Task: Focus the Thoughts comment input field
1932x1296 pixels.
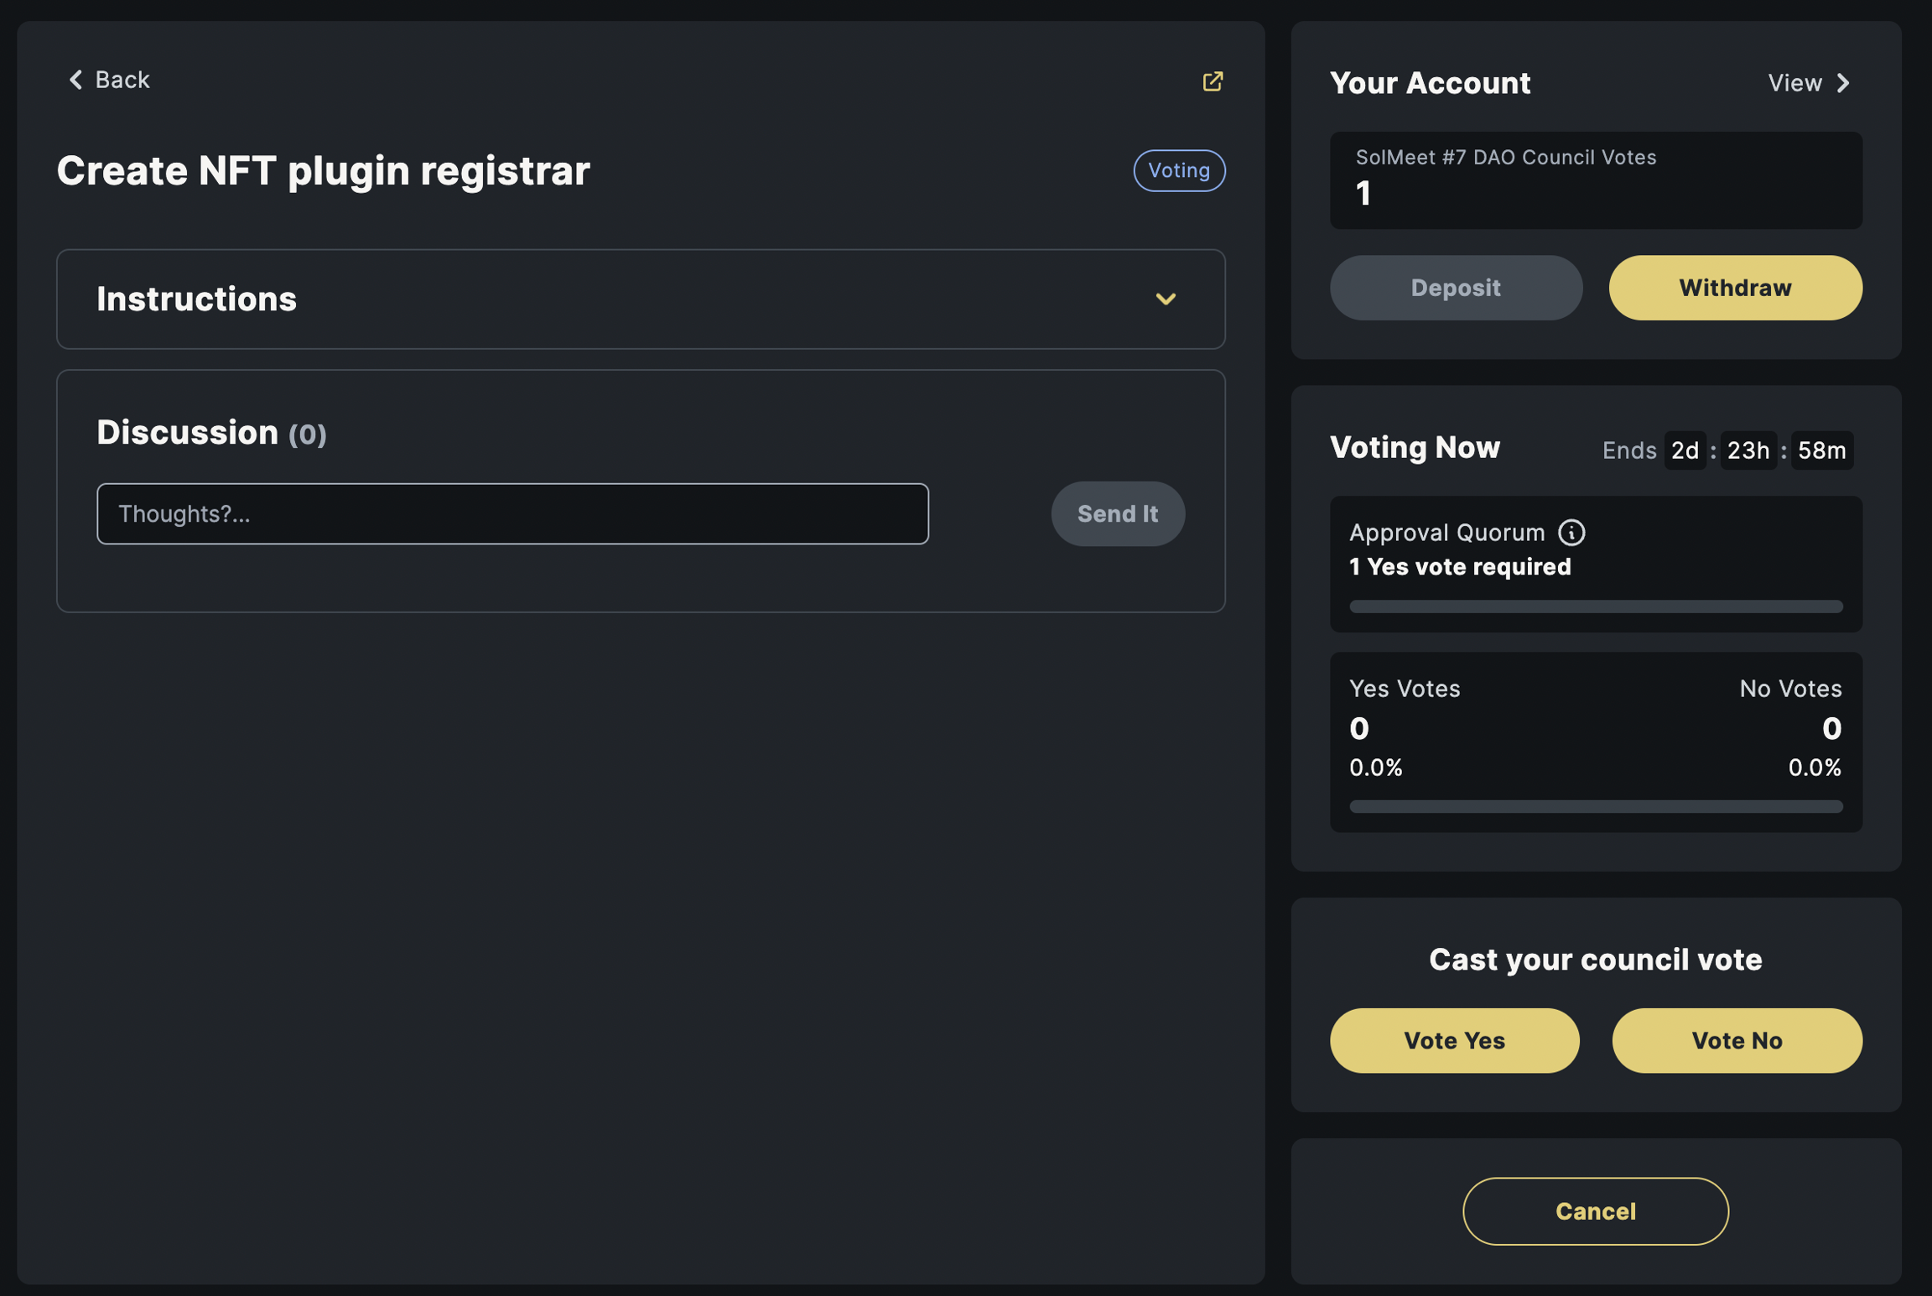Action: tap(512, 514)
